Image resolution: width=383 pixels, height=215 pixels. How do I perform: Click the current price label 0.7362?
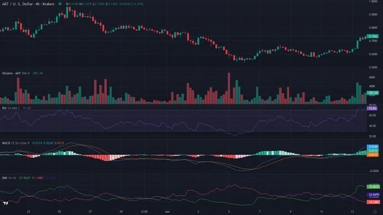[373, 36]
